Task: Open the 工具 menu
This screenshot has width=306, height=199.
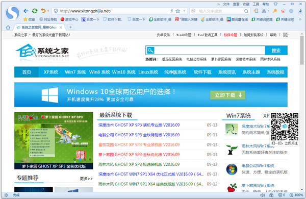Action: [x=256, y=4]
